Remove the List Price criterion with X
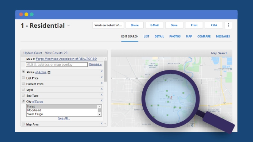 [101, 77]
